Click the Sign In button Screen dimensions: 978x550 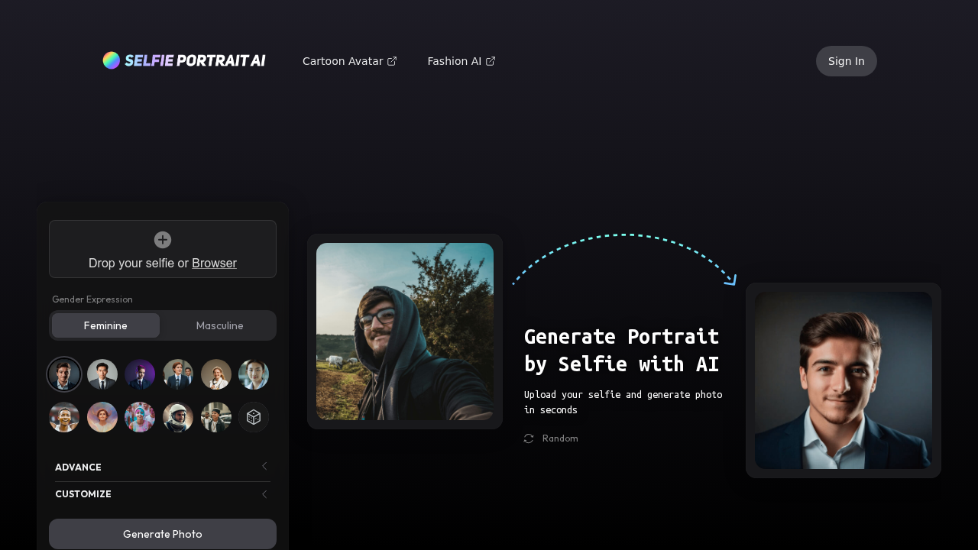click(846, 60)
